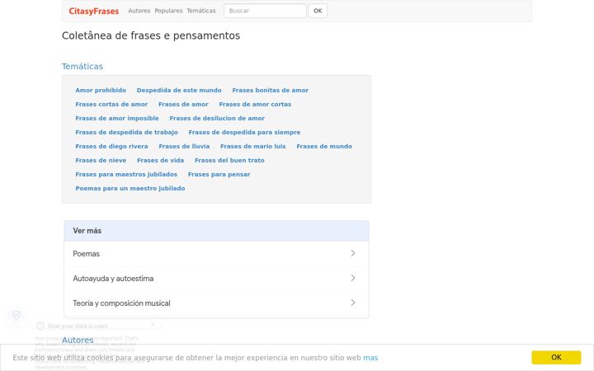Open Frases de diego rivera topic

111,146
